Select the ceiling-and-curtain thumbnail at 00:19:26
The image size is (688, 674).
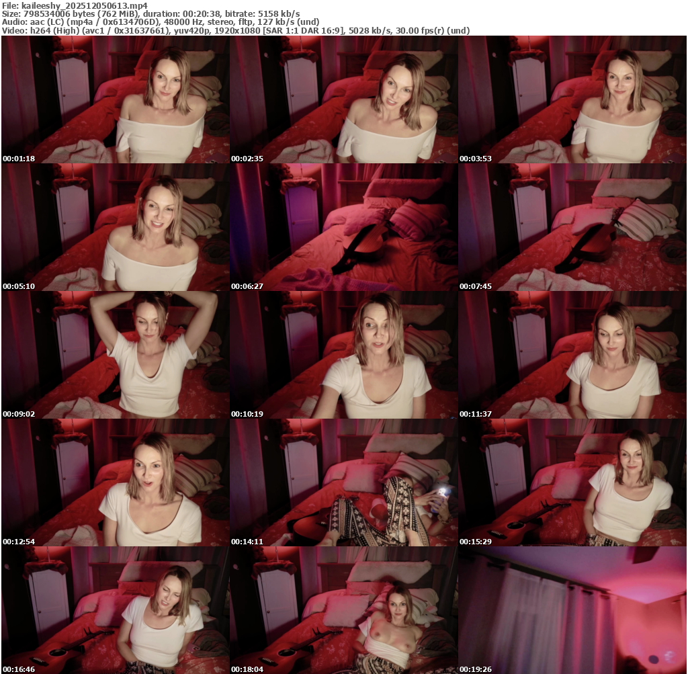[x=572, y=610]
